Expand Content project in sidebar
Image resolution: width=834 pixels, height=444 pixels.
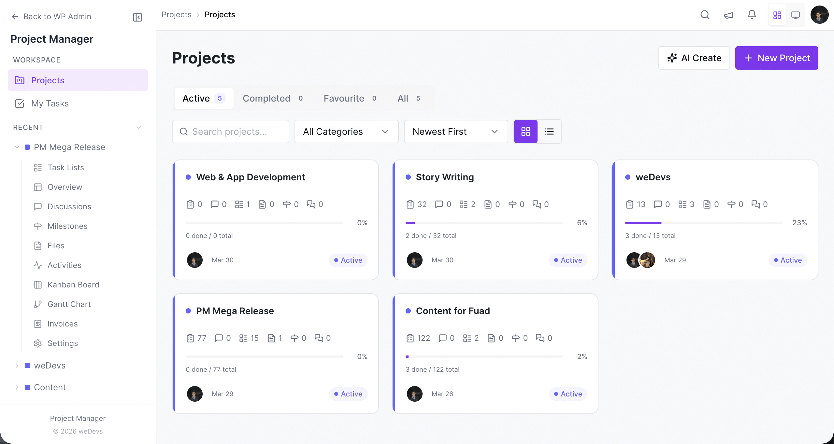tap(17, 387)
